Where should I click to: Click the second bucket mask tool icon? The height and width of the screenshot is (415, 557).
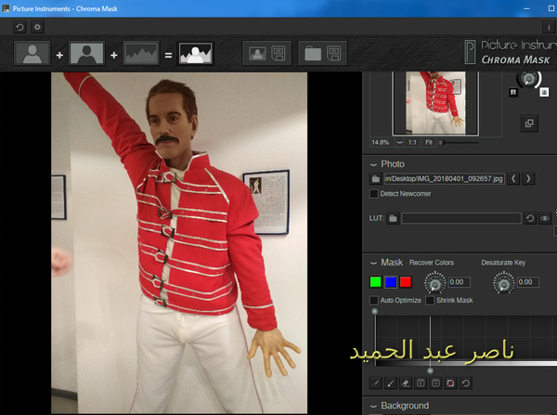click(x=435, y=383)
